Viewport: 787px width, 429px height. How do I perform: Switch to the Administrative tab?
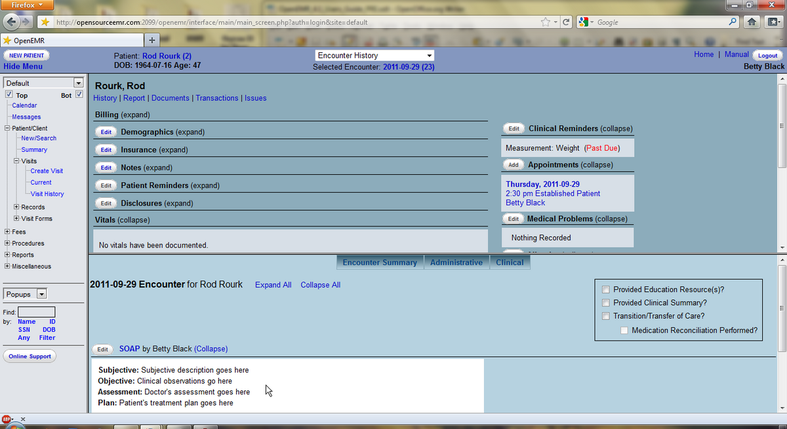[x=456, y=263]
